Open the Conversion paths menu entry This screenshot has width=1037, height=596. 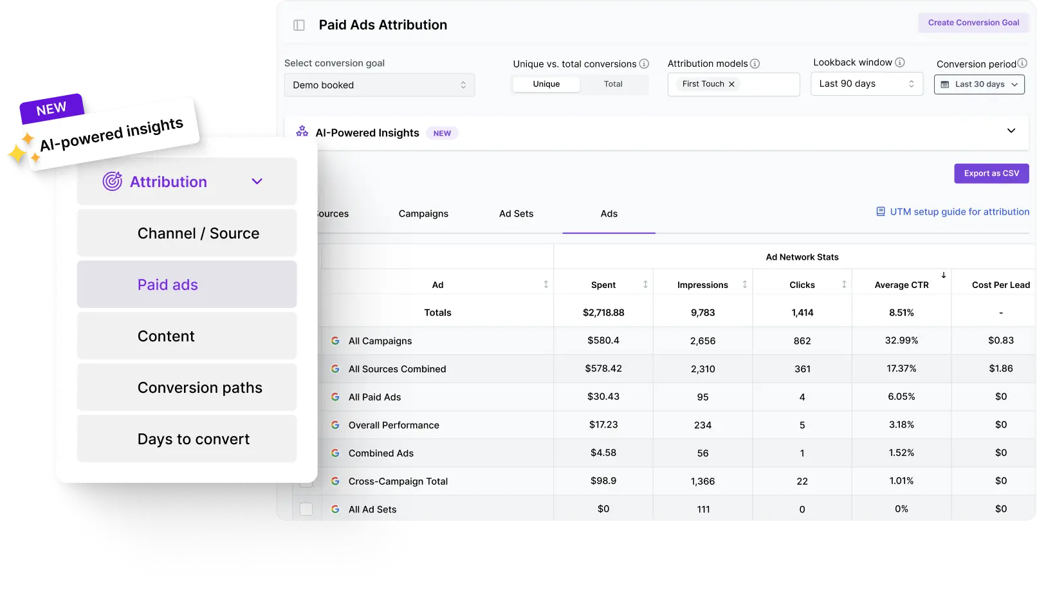[199, 387]
